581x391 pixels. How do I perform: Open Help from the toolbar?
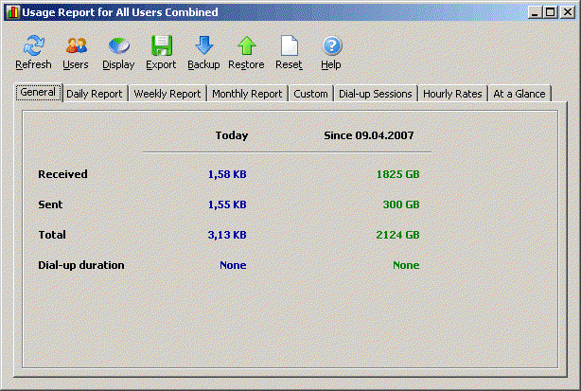331,46
